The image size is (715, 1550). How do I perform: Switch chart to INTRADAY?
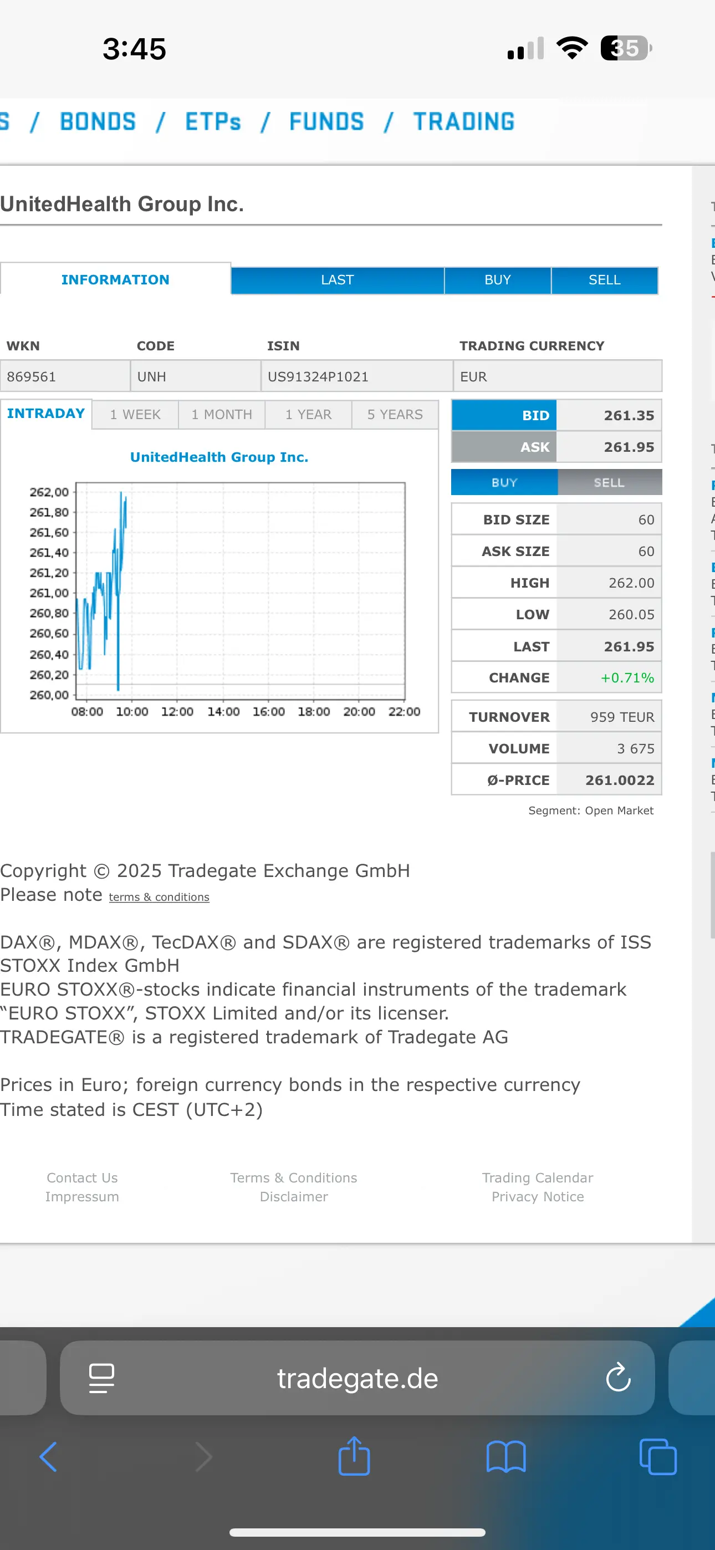tap(46, 414)
